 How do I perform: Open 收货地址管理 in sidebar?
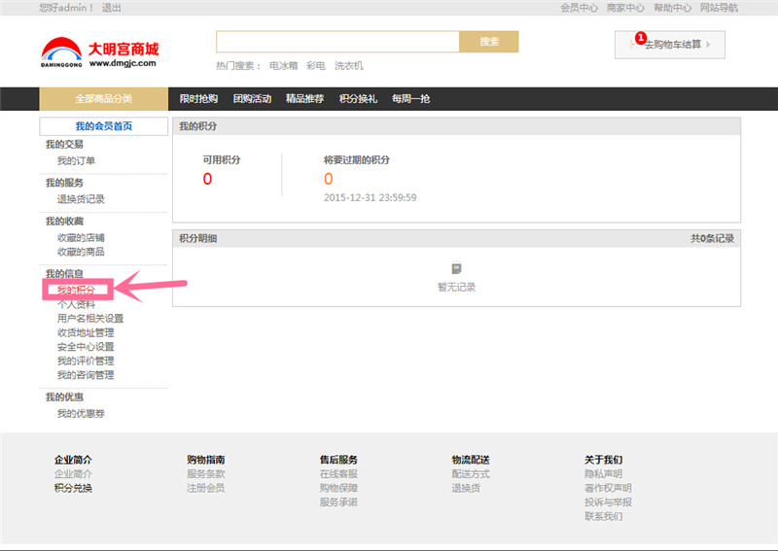[x=86, y=332]
